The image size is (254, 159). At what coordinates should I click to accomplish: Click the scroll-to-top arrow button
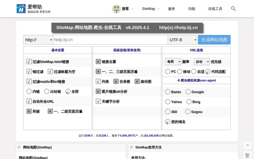(247, 145)
